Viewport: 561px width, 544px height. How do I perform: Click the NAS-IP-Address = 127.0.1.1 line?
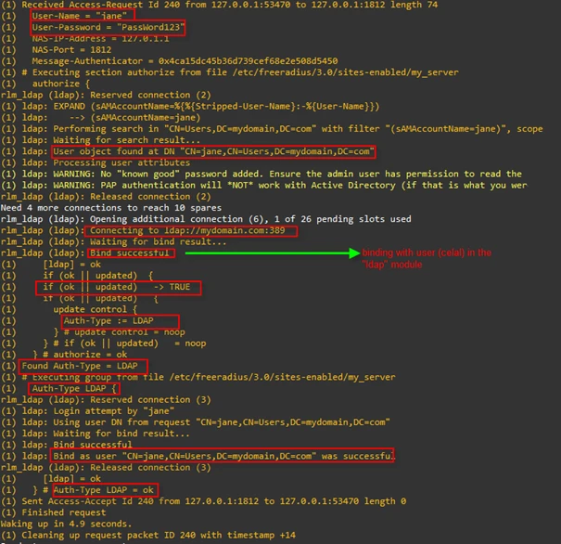click(90, 40)
